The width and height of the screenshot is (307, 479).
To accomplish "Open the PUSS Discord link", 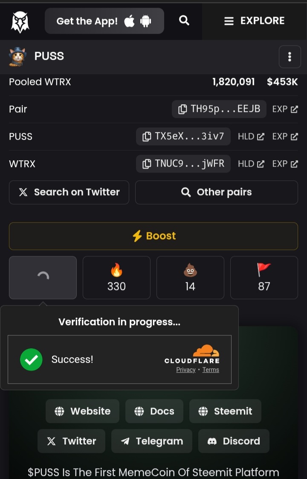I will pos(234,441).
